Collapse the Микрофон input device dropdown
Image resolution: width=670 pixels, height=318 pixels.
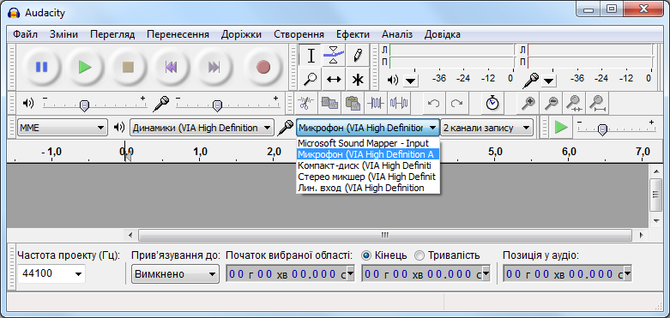click(367, 127)
